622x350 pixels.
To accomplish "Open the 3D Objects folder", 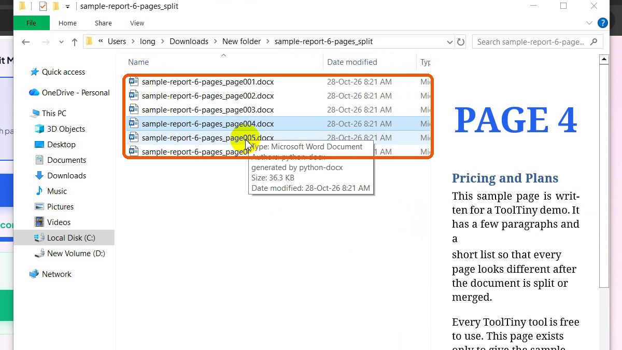I will pos(66,129).
